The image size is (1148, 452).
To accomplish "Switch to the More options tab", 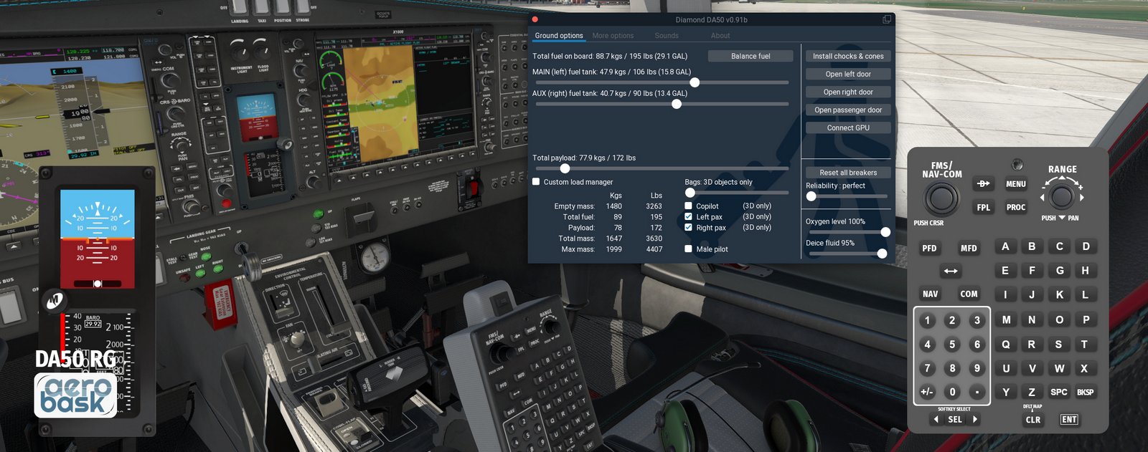I will pyautogui.click(x=613, y=36).
